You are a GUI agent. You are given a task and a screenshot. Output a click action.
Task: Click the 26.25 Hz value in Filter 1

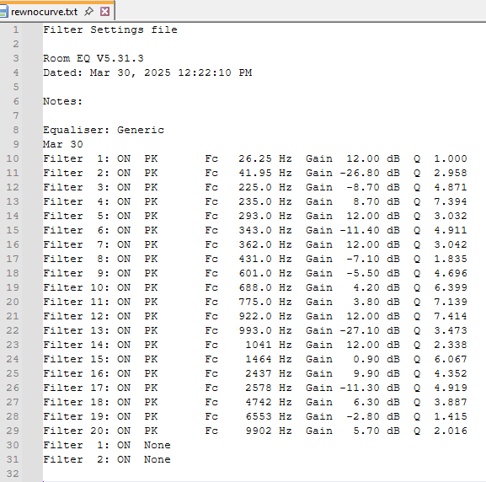[265, 158]
